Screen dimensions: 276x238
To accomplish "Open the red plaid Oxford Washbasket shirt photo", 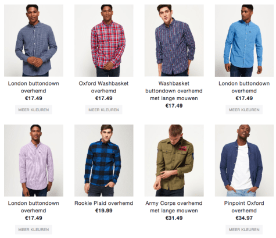I will (104, 41).
